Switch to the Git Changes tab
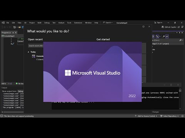Image resolution: width=185 pixels, height=138 pixels. point(155,112)
